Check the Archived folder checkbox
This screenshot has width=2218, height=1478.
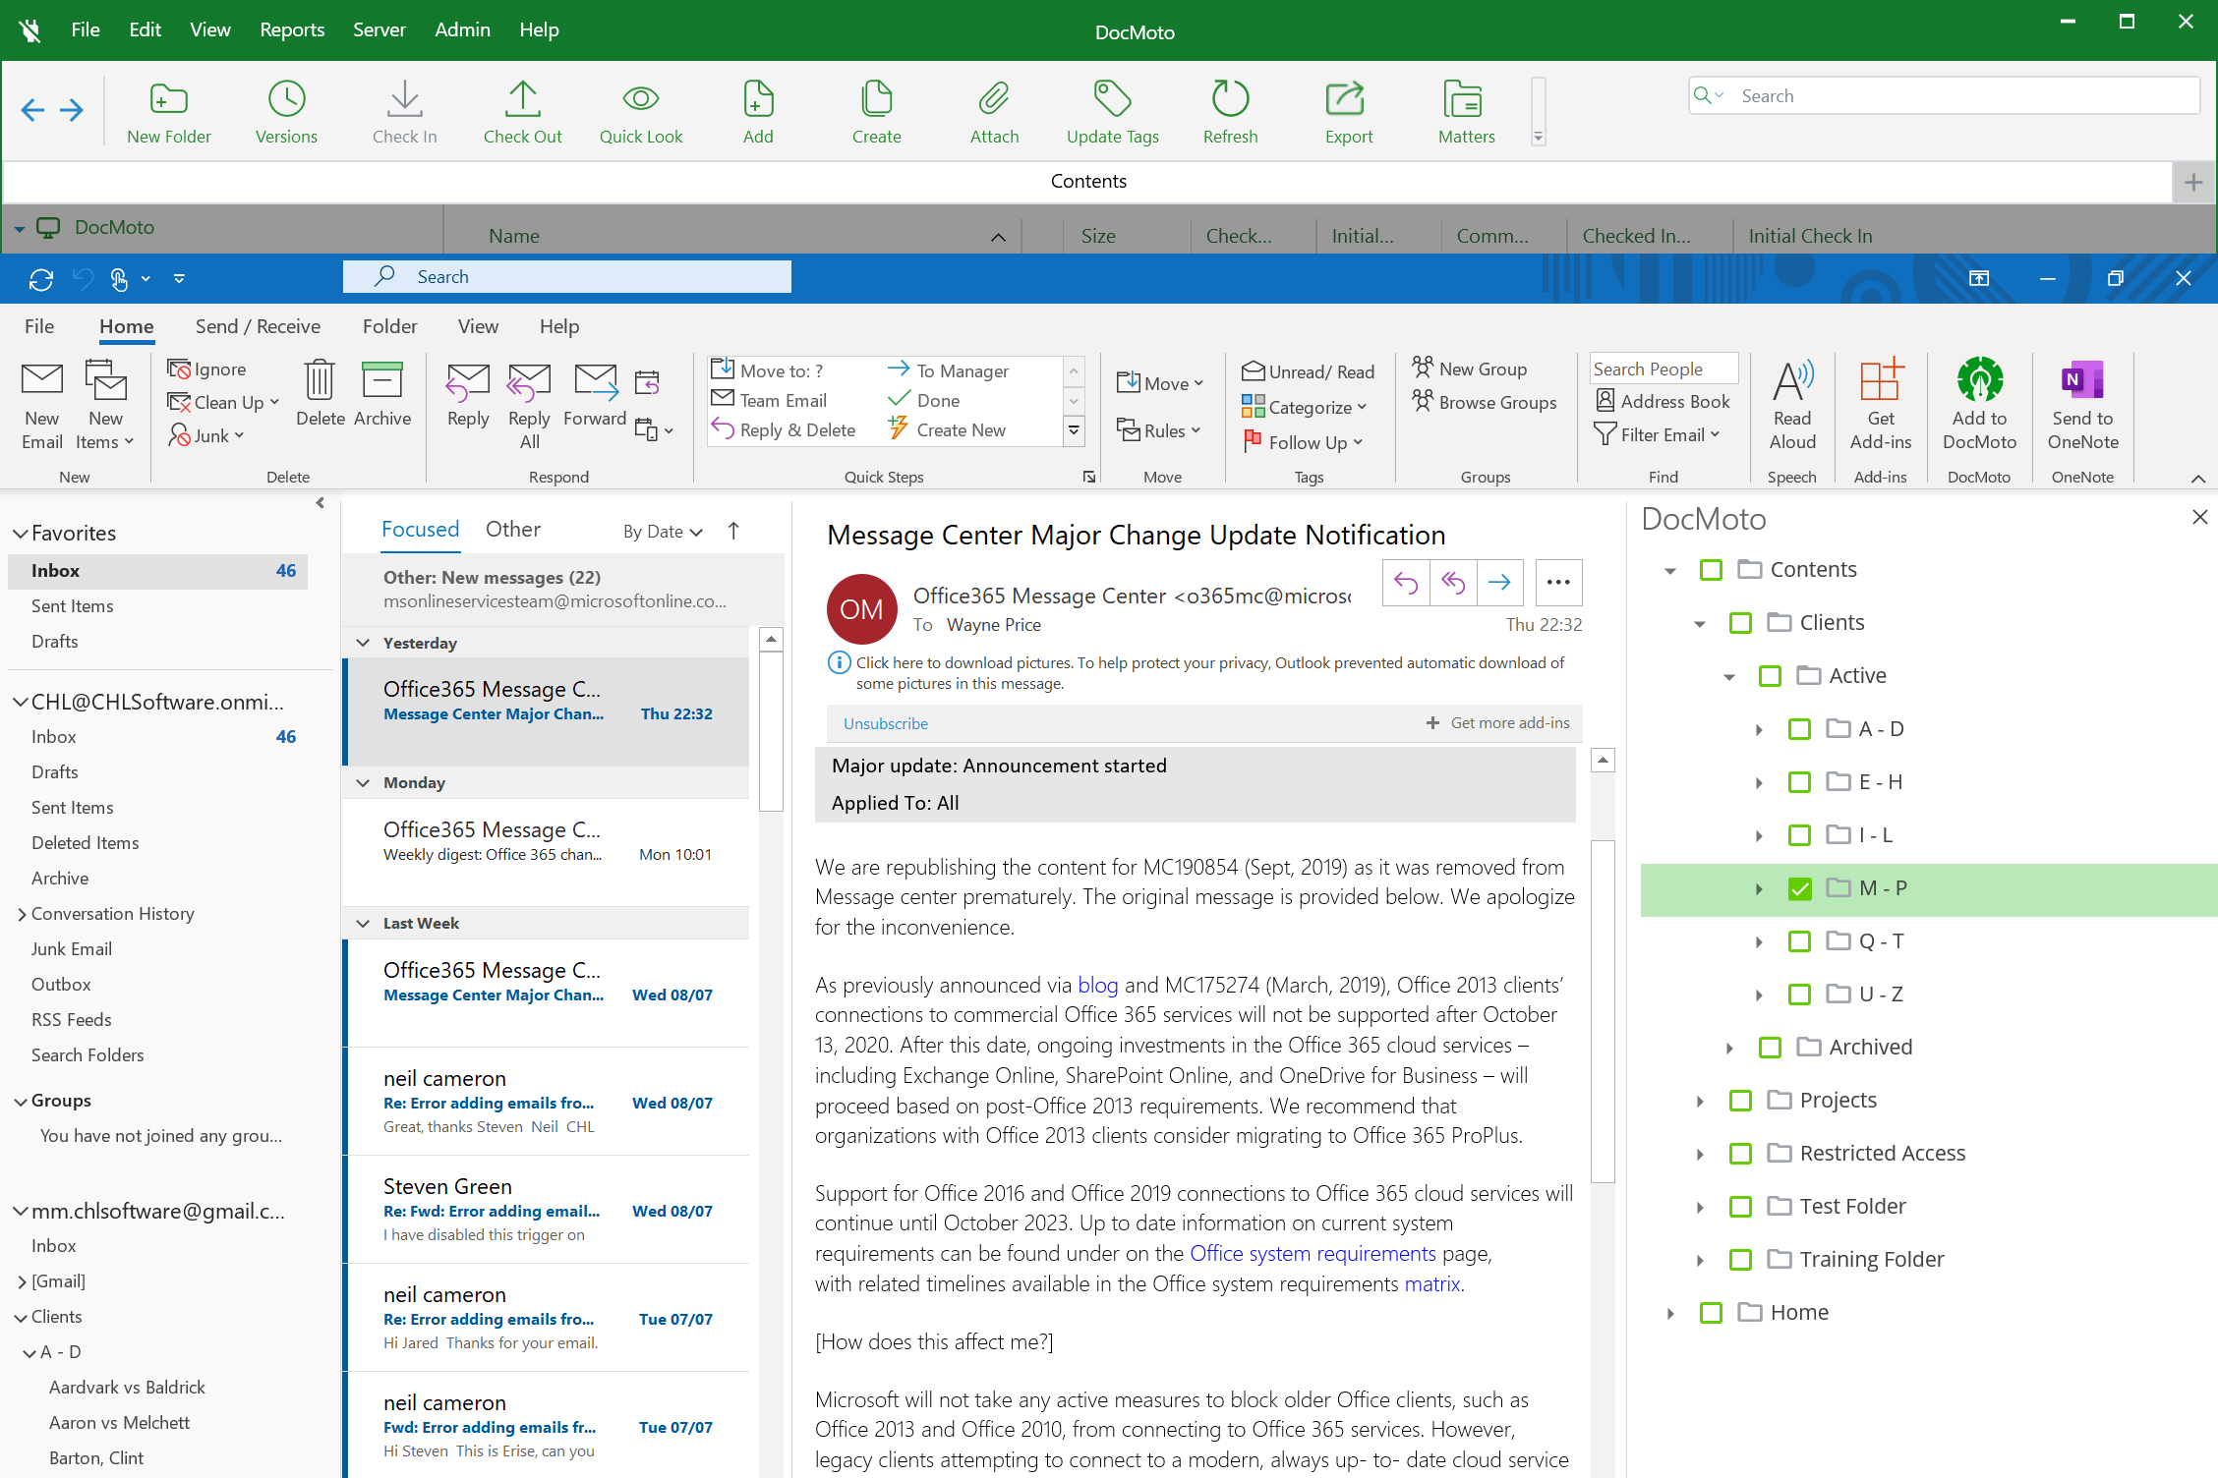pyautogui.click(x=1770, y=1048)
